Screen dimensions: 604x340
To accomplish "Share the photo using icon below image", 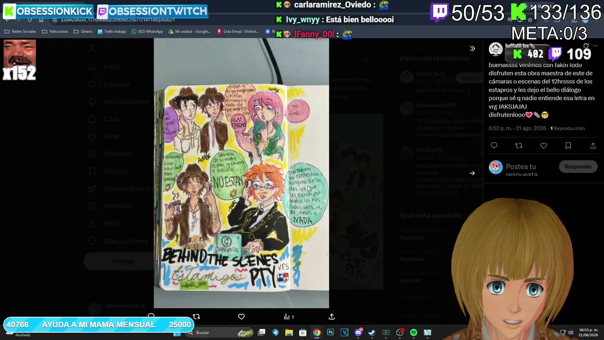I will (332, 317).
